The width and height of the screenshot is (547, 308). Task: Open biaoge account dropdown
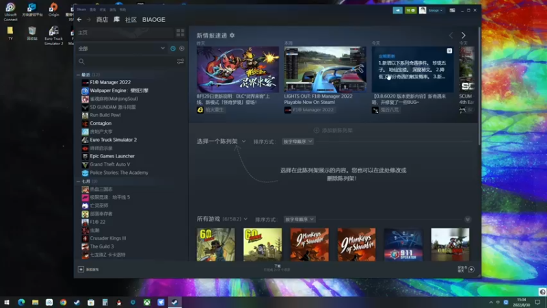click(x=436, y=10)
